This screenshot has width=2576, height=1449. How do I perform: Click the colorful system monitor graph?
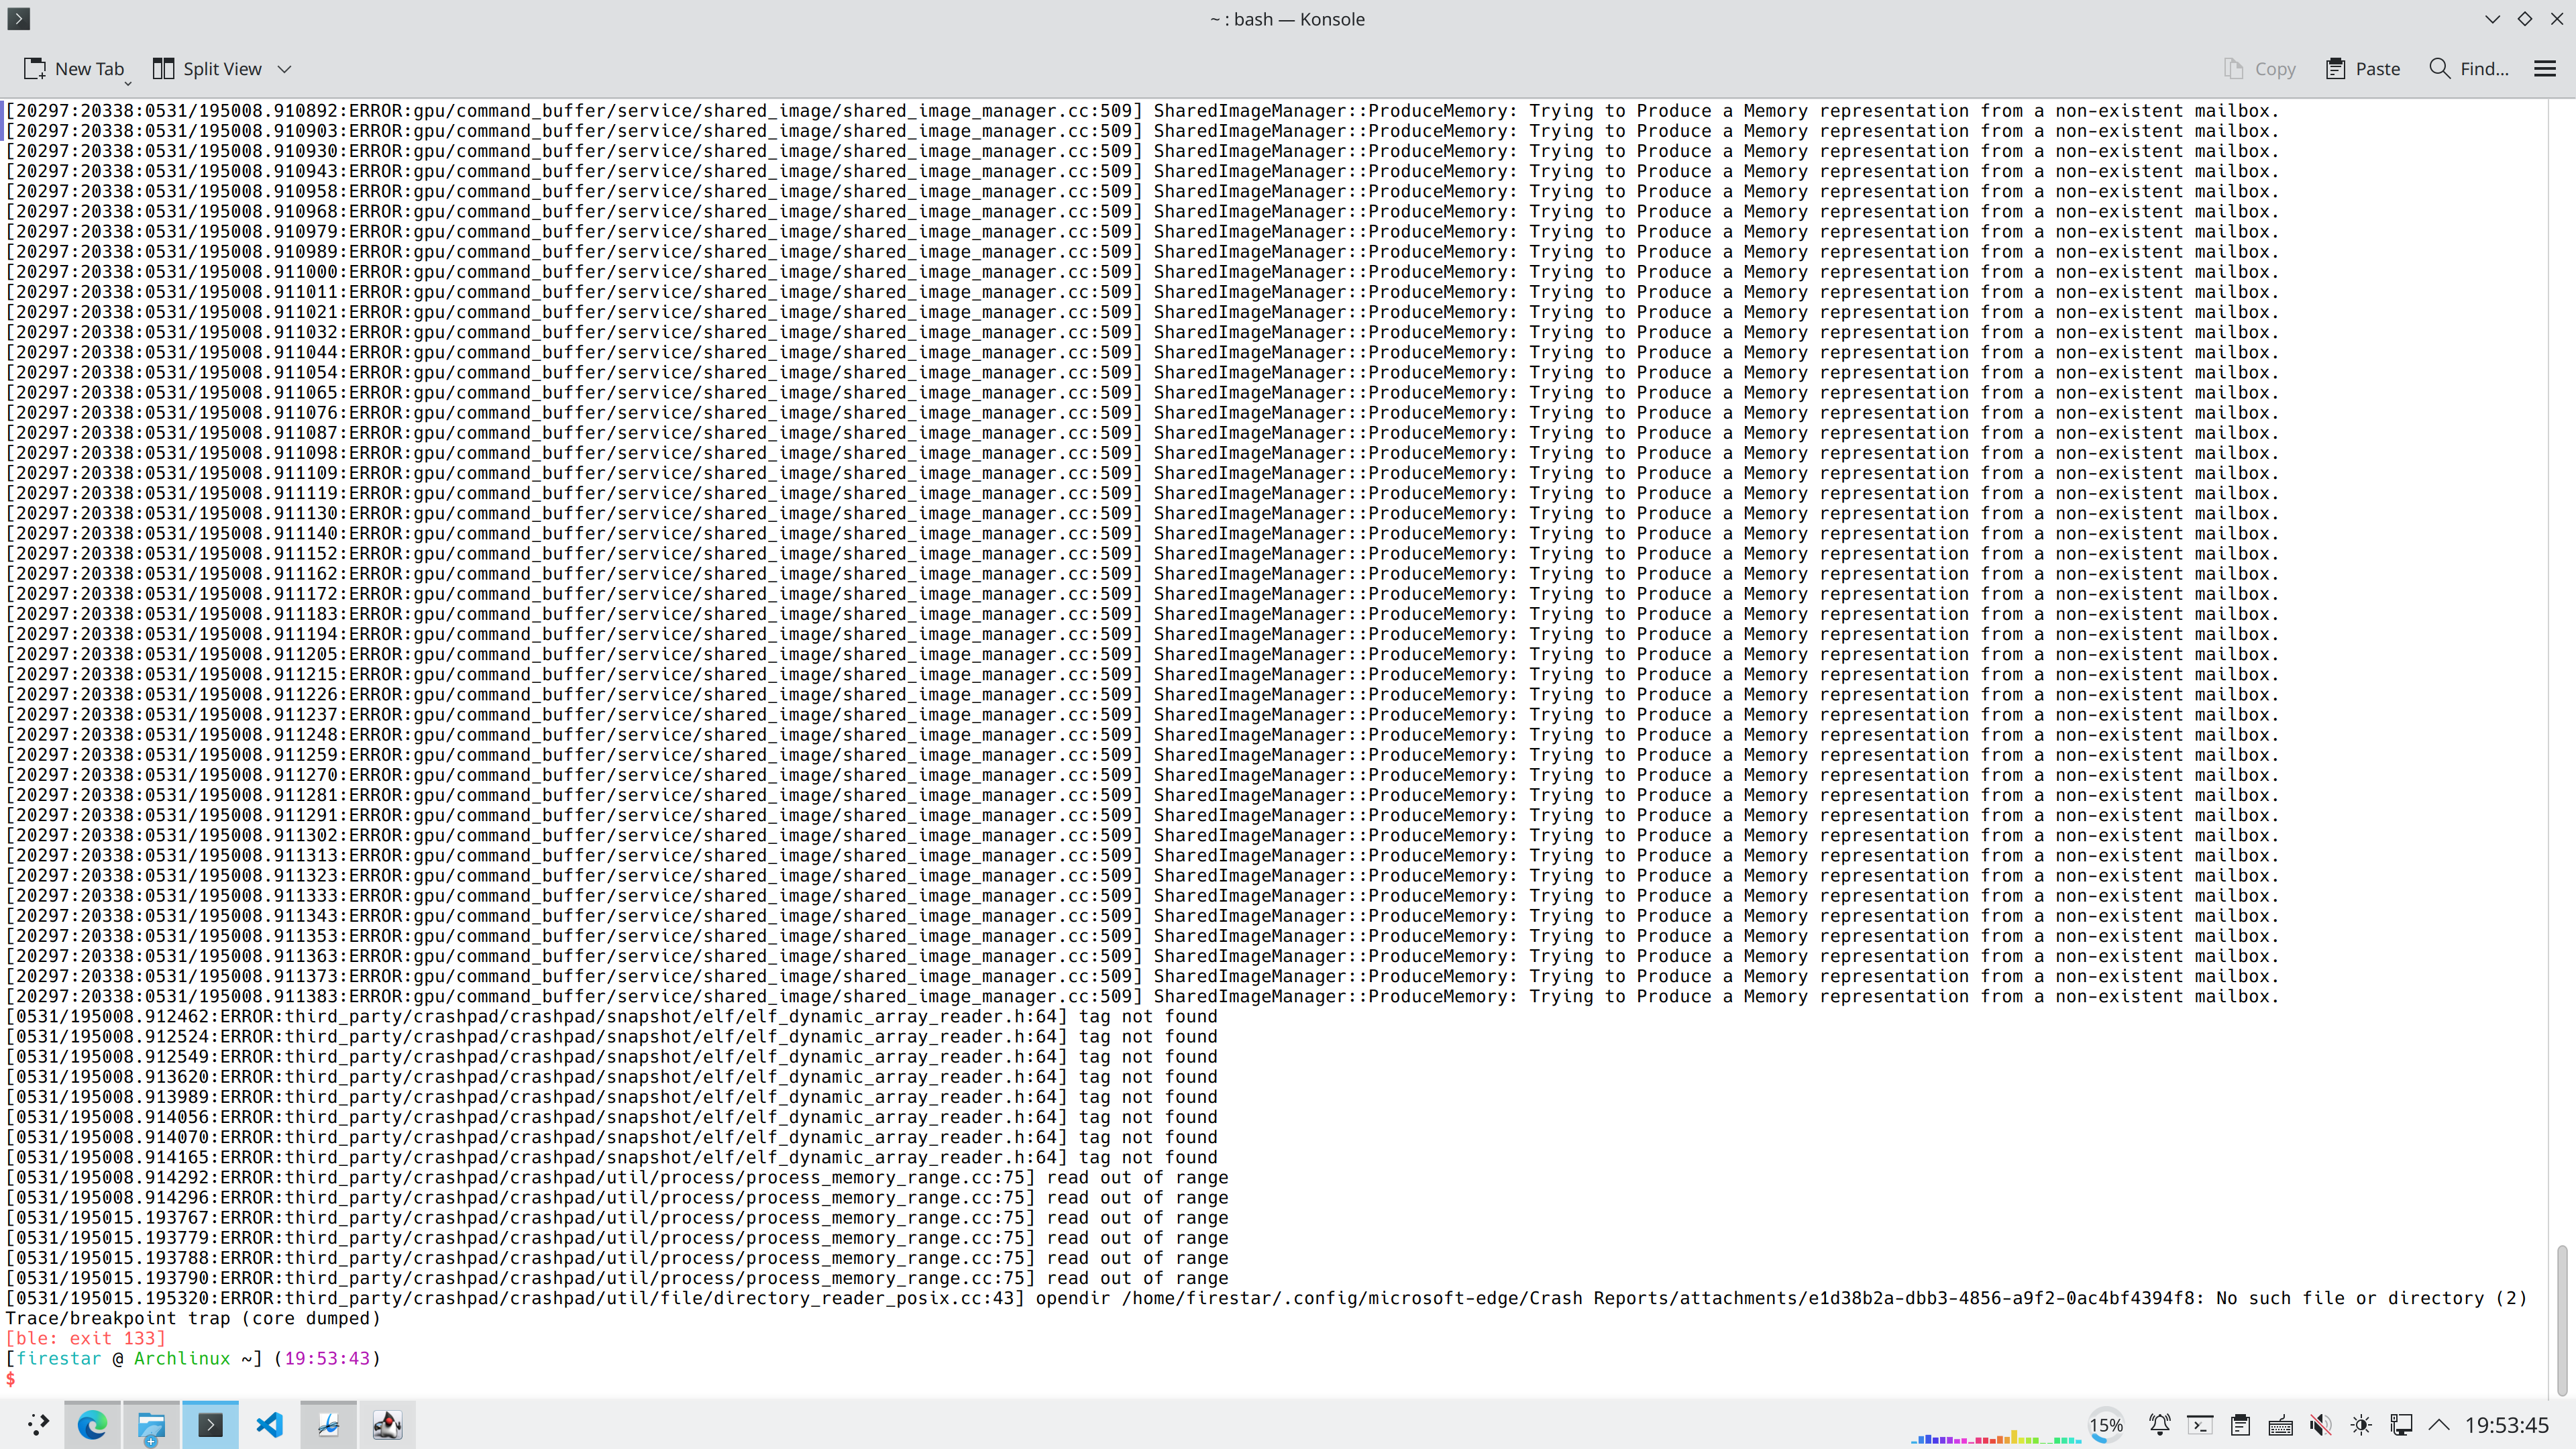(1996, 1436)
